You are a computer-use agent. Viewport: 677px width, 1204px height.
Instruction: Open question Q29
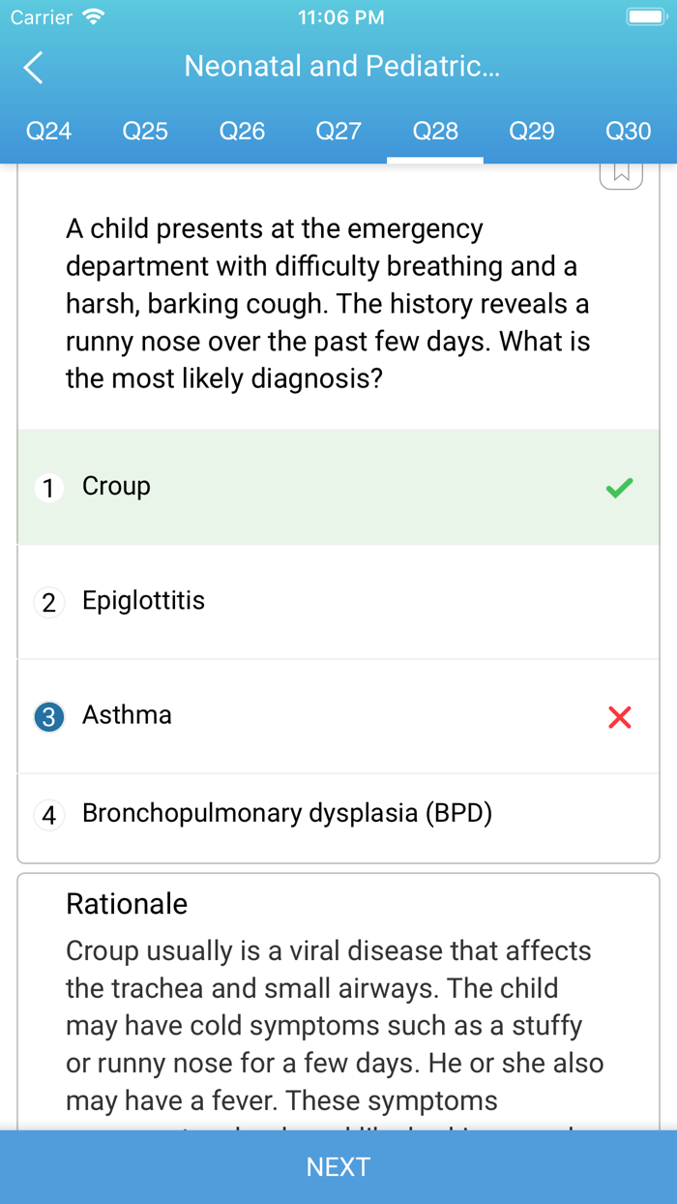[532, 131]
